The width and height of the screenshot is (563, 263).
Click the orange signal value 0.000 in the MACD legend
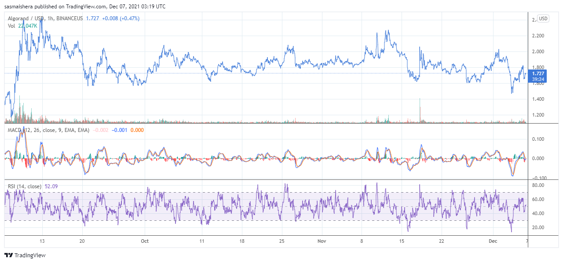137,130
